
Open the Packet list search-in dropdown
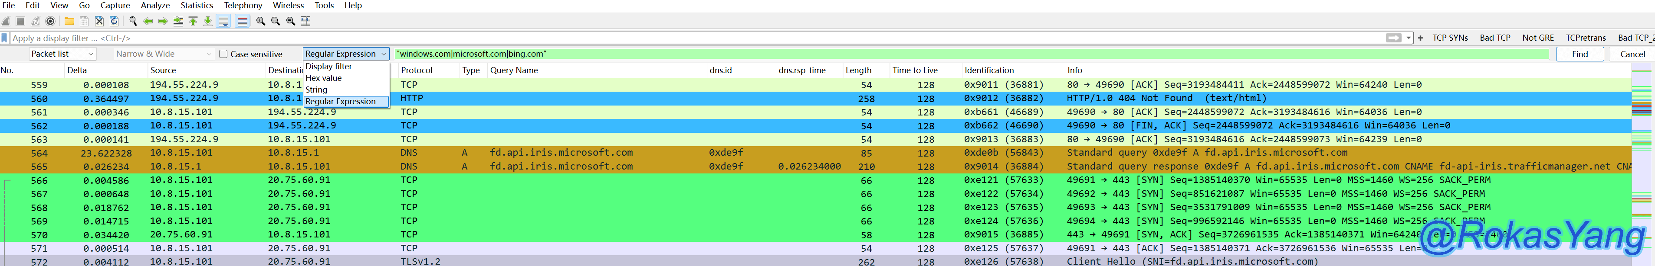(x=62, y=54)
